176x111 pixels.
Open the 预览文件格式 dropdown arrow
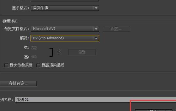click(x=96, y=29)
